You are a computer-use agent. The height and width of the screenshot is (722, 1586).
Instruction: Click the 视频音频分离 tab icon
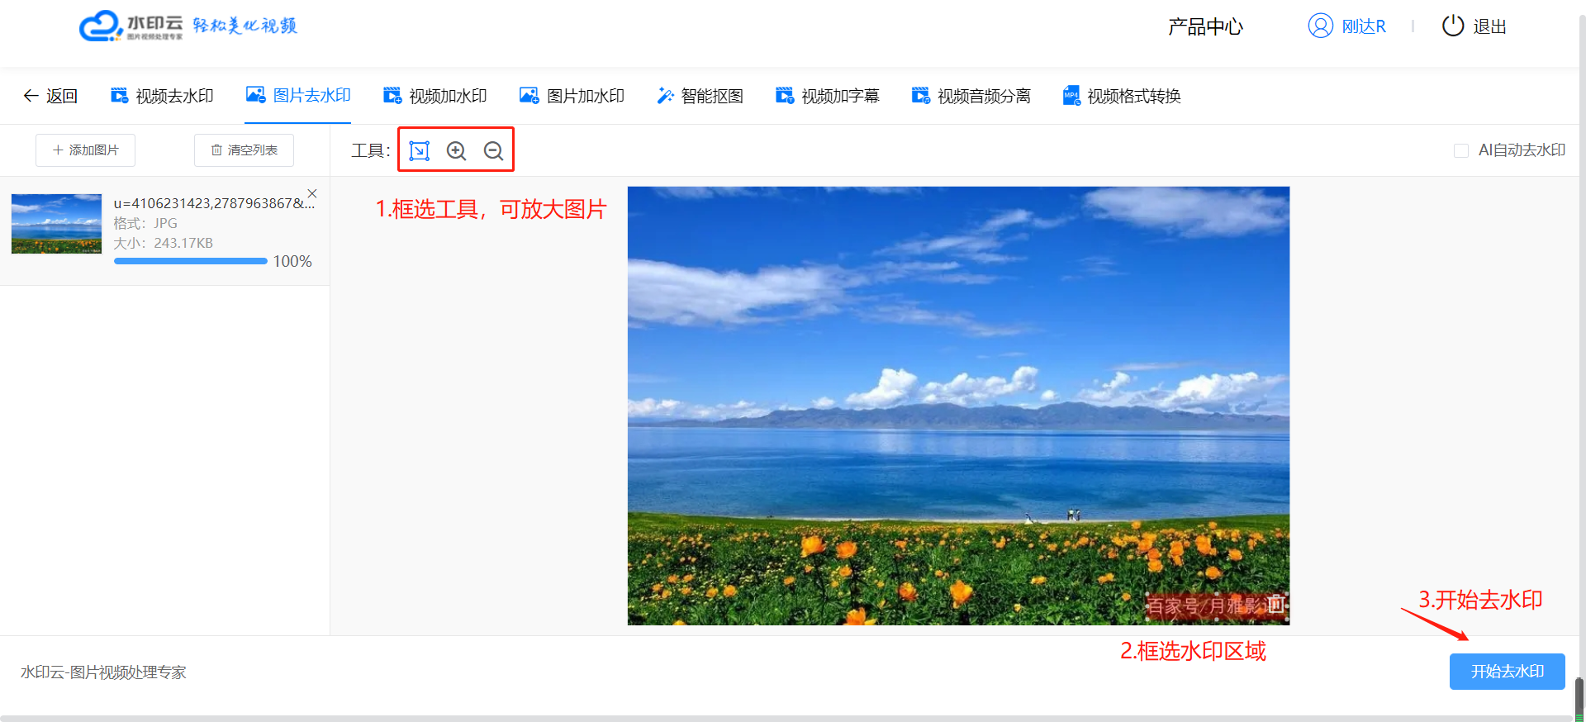pyautogui.click(x=920, y=96)
